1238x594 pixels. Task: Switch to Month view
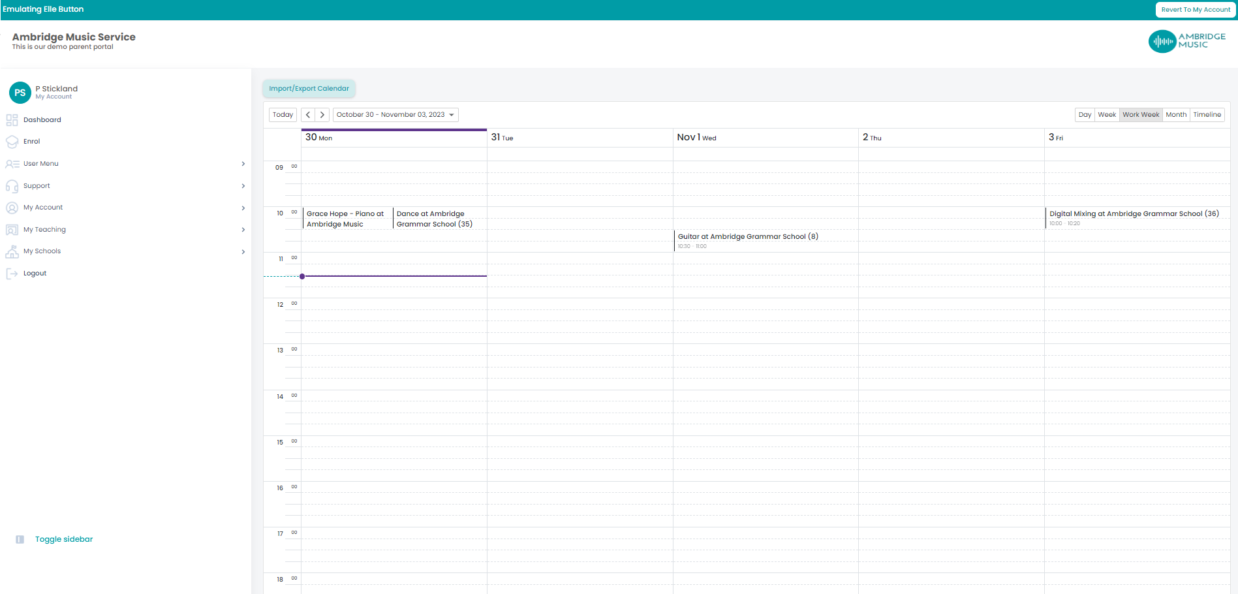tap(1176, 115)
